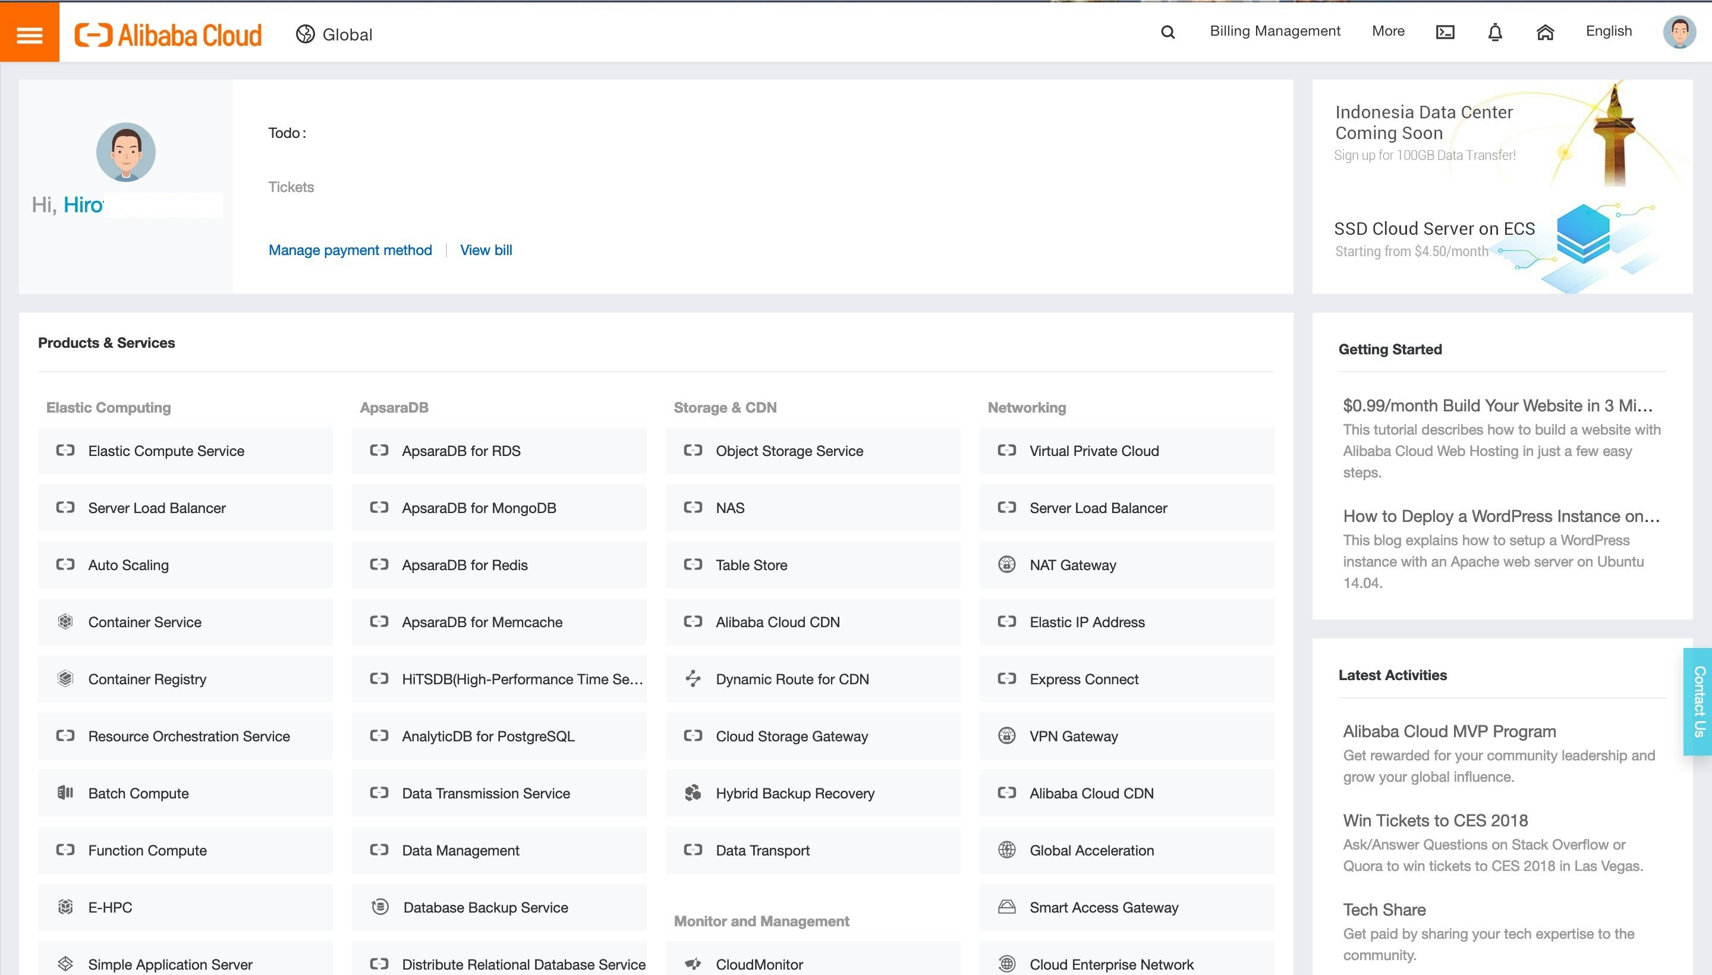Click the CloudMonitor icon

coord(693,964)
